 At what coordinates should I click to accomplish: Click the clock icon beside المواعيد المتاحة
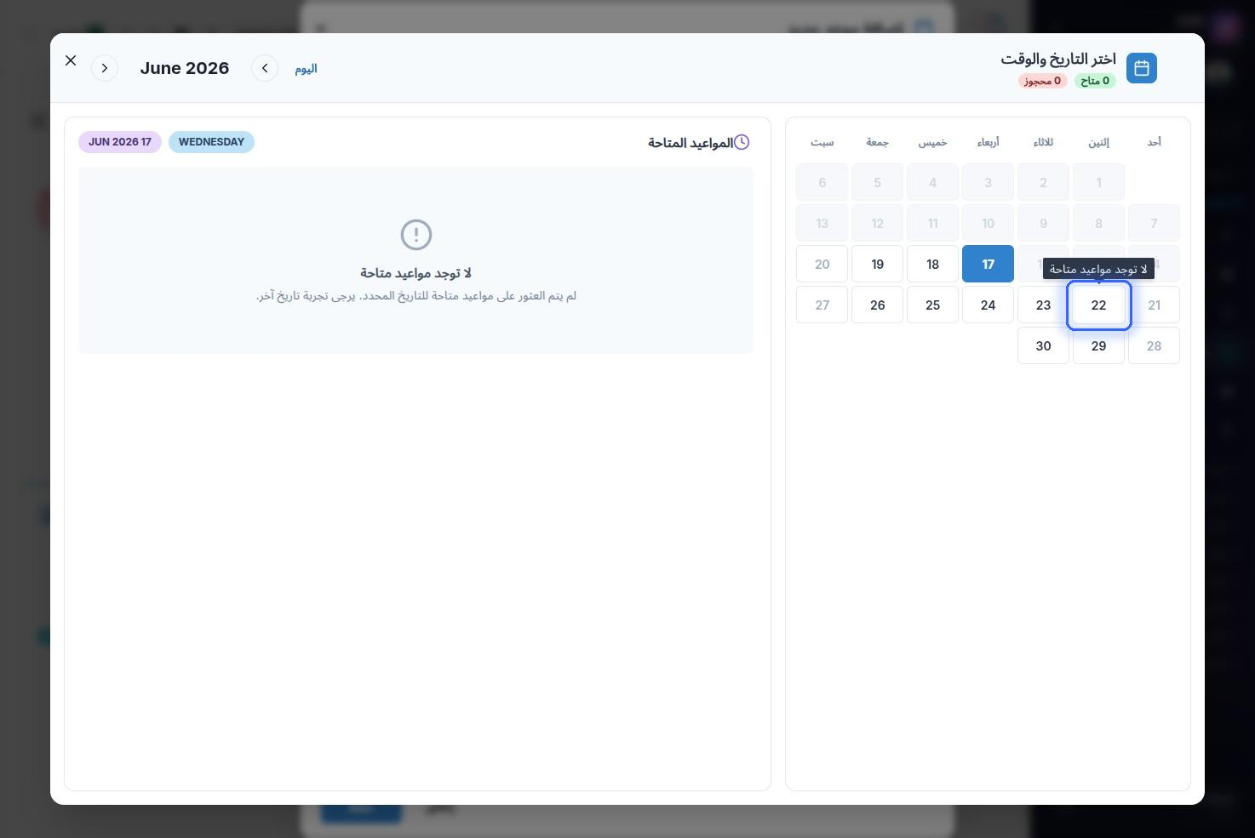point(742,142)
